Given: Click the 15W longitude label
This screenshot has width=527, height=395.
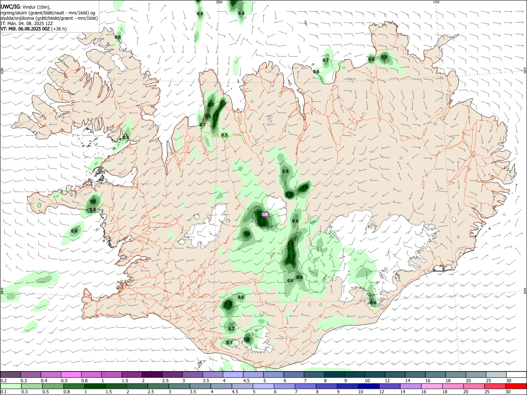Looking at the screenshot, I should (x=436, y=2).
